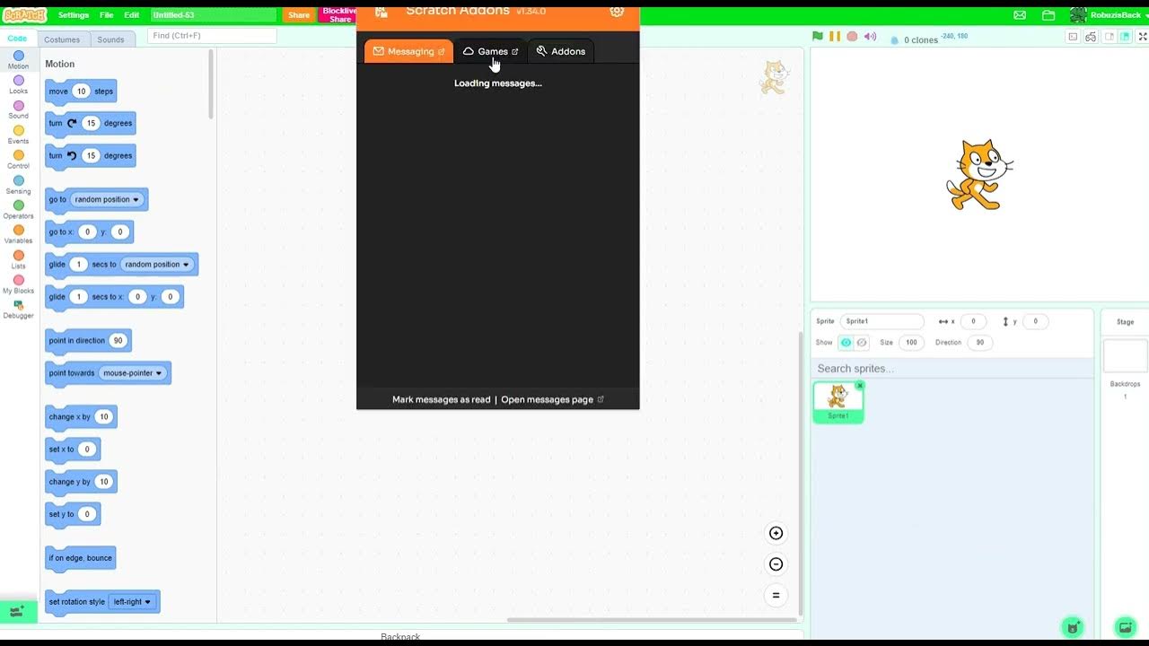Open the Addons tab in Scratch Addons
This screenshot has width=1149, height=646.
pyautogui.click(x=561, y=51)
